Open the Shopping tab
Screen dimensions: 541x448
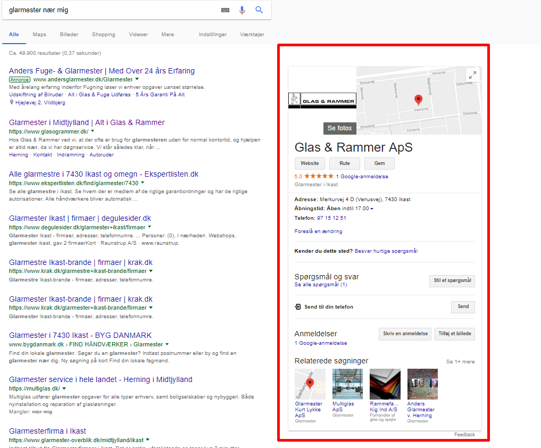[x=104, y=35]
